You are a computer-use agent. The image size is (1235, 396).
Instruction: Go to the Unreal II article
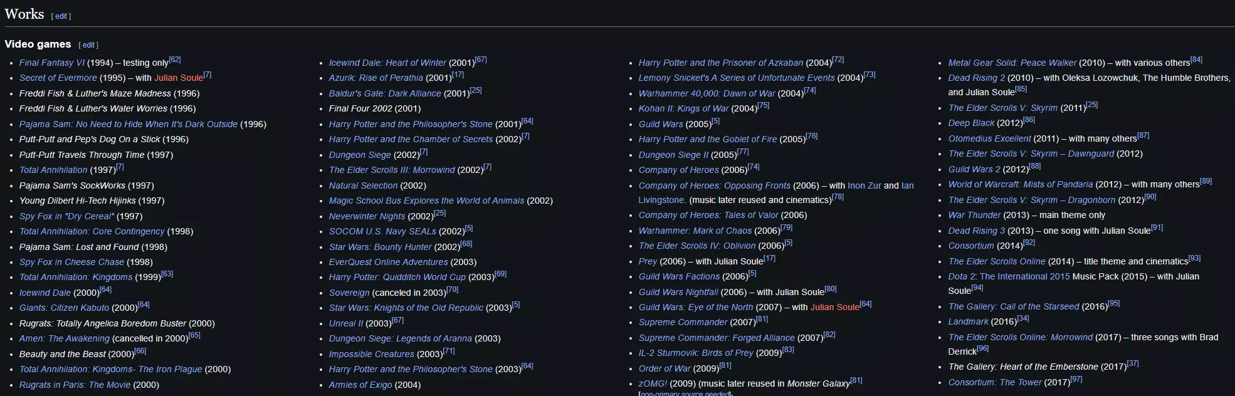pos(346,324)
